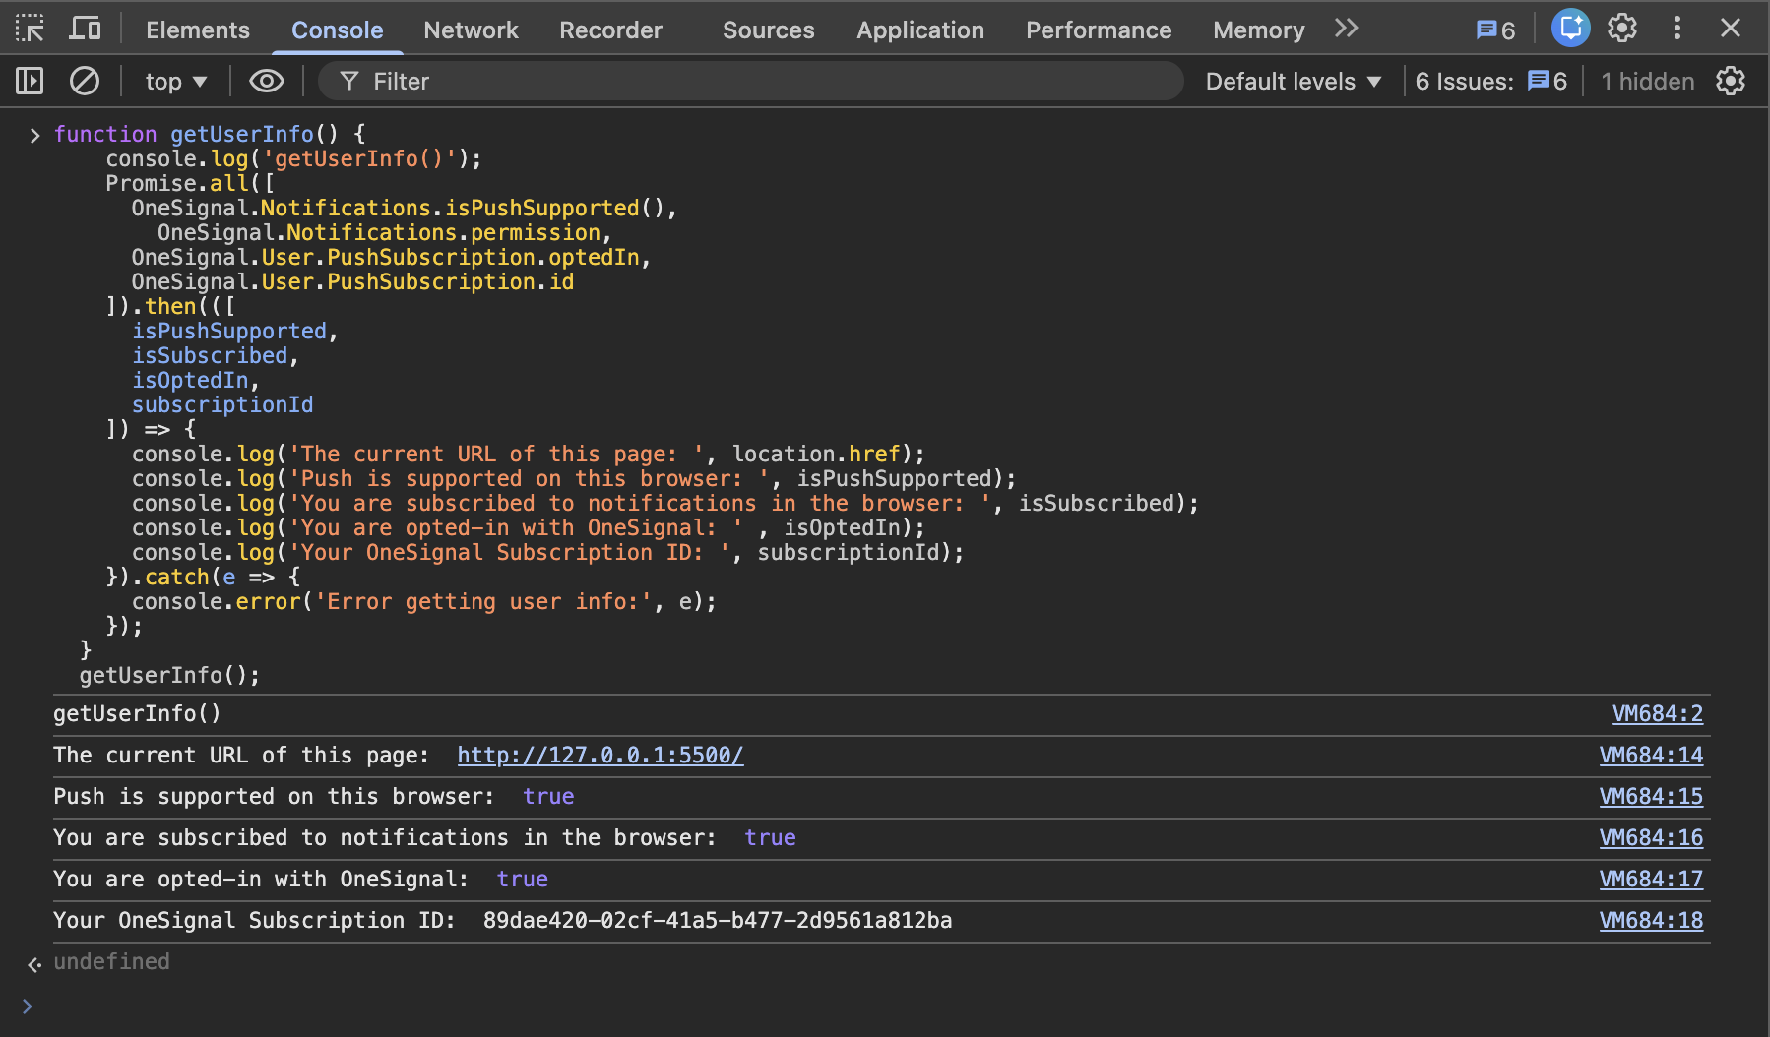Clear the console with the ban icon
The image size is (1770, 1037).
(x=85, y=81)
